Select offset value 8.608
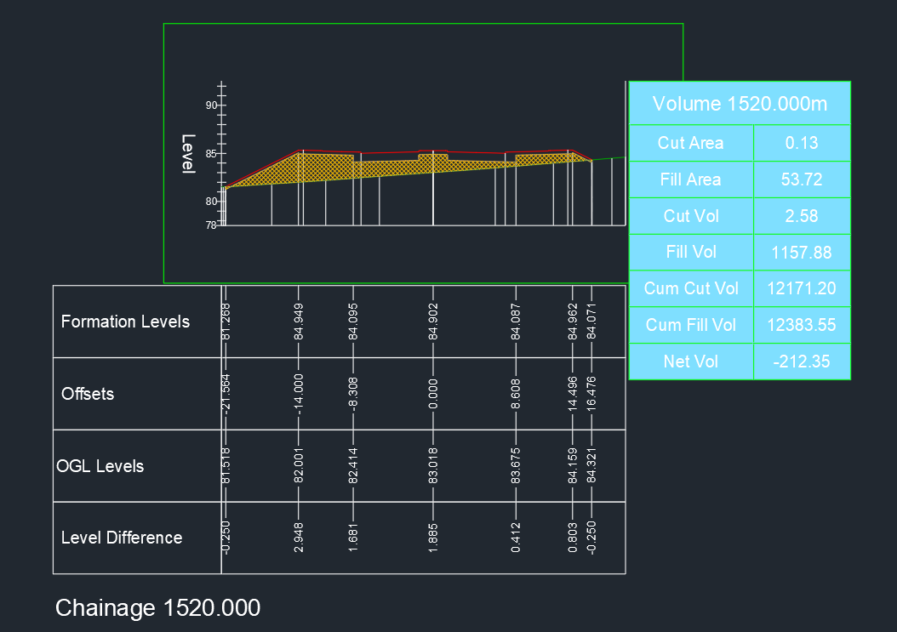 [x=516, y=394]
